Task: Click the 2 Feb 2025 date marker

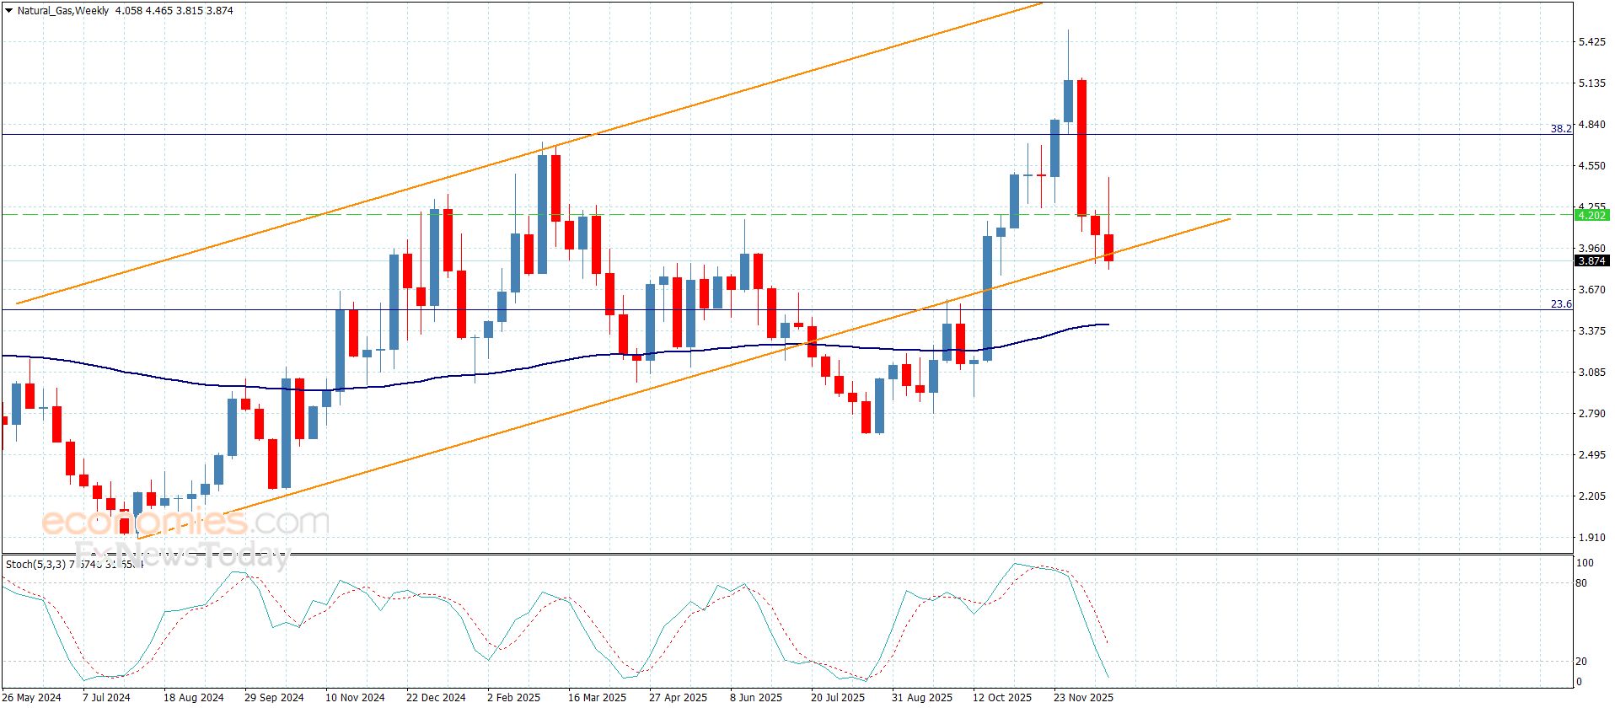Action: (x=513, y=697)
